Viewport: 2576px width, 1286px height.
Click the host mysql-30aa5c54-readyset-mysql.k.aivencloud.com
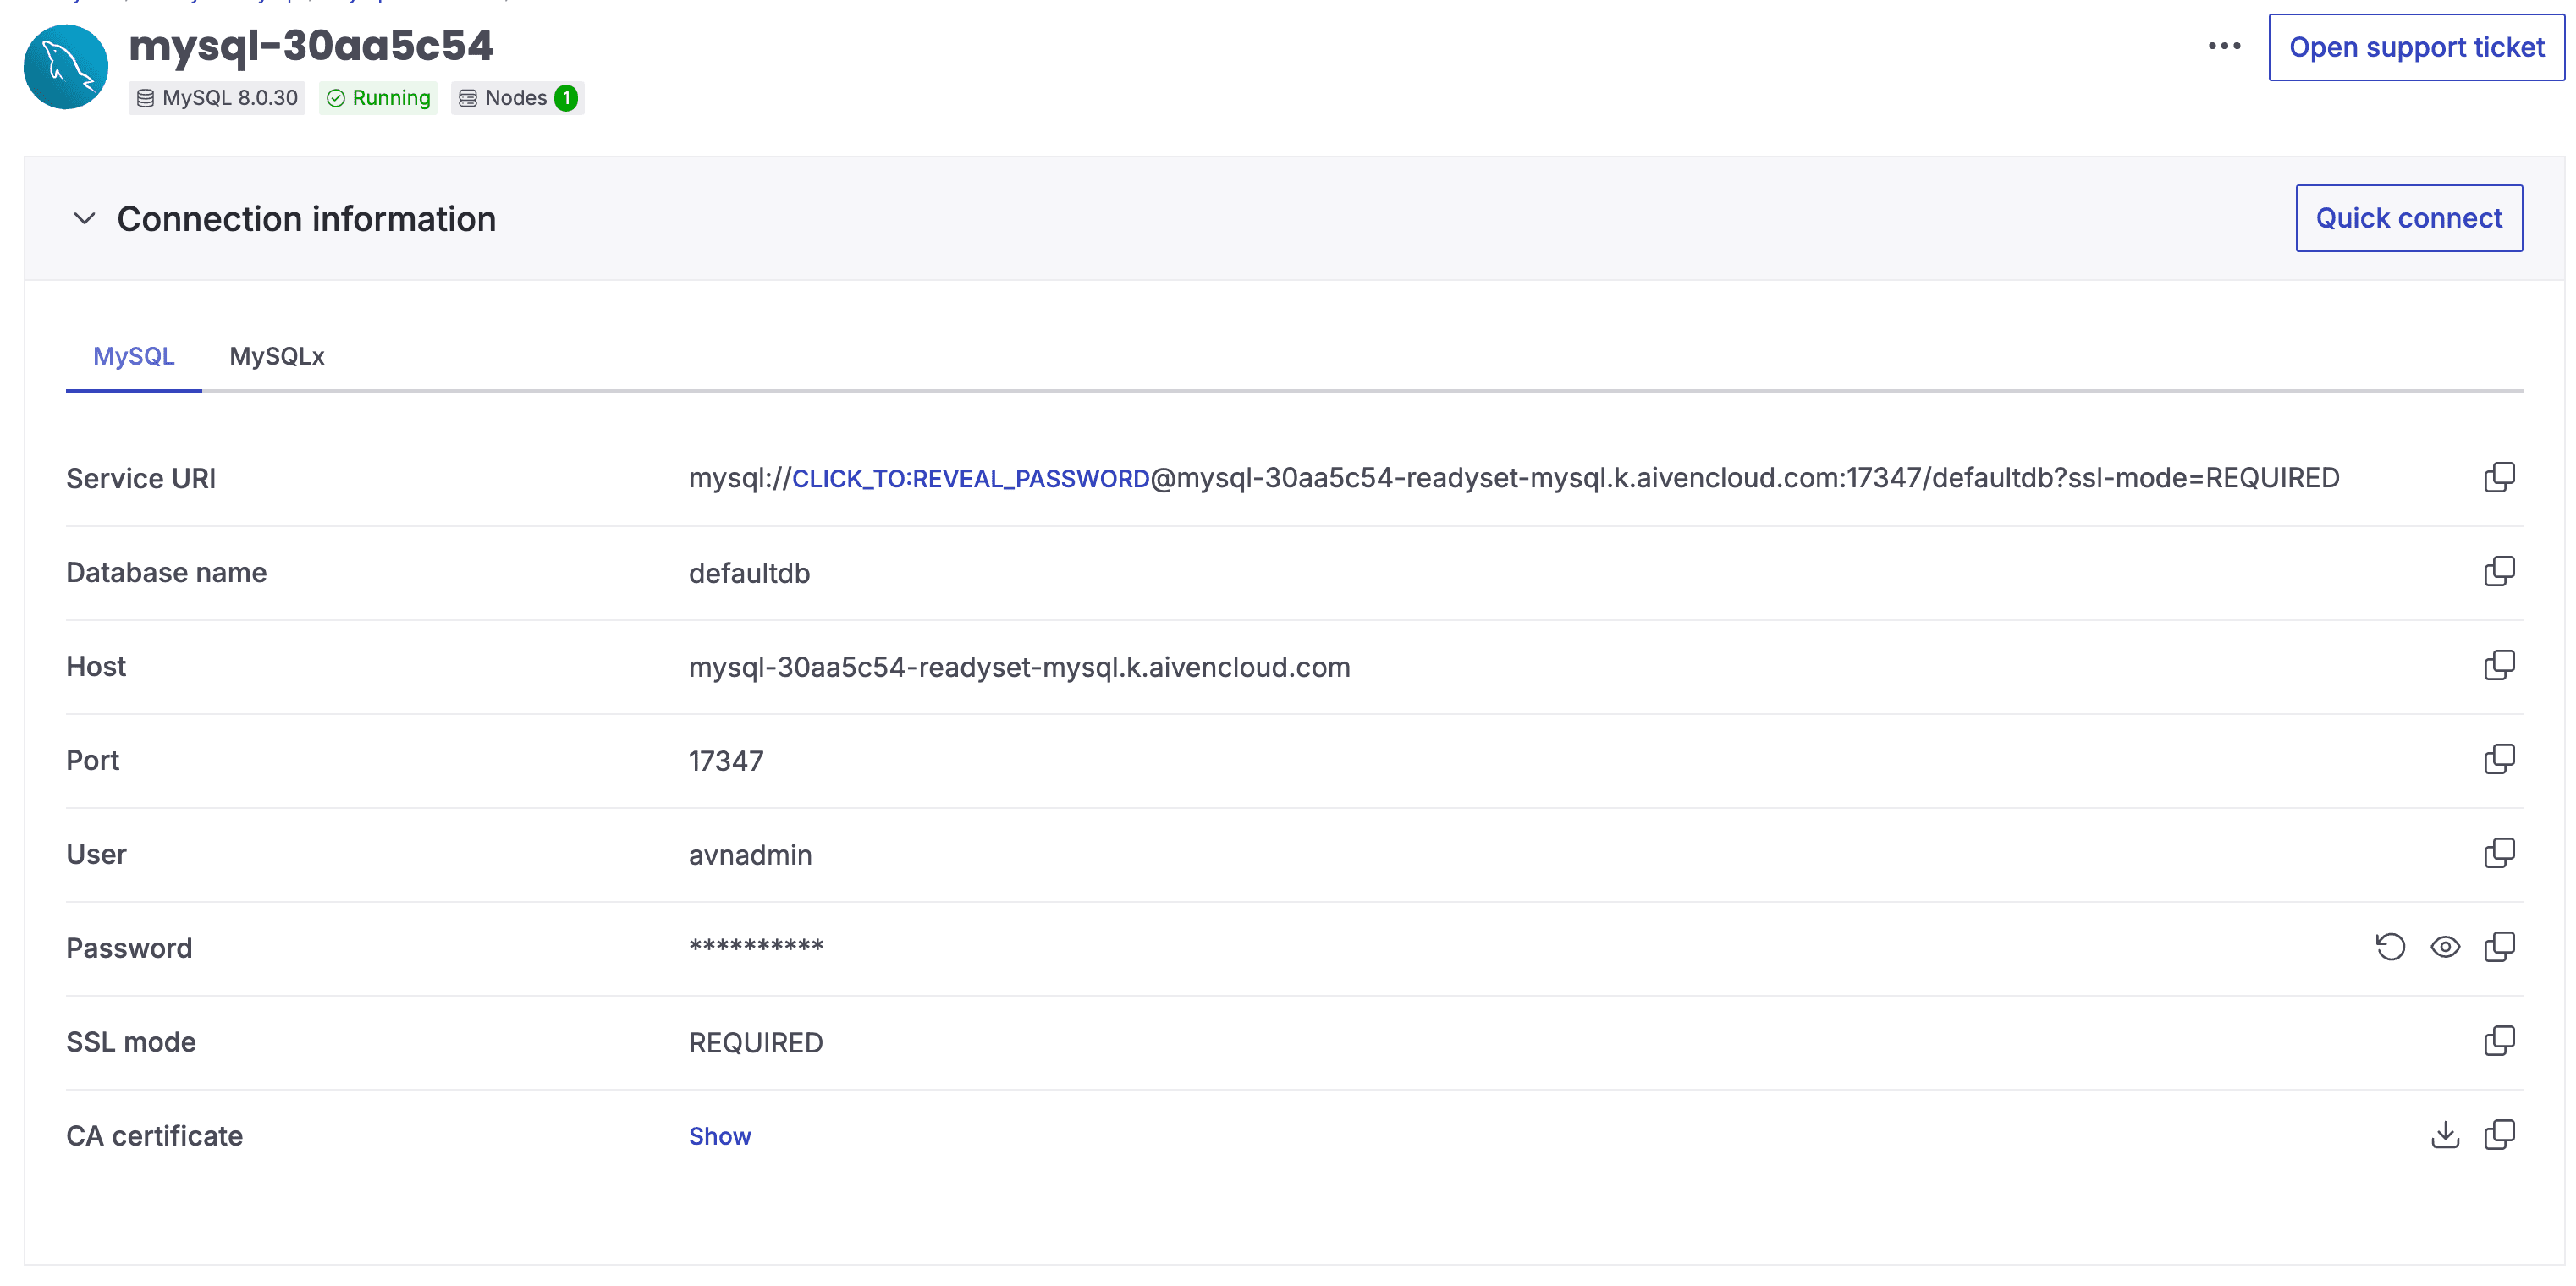point(1019,667)
